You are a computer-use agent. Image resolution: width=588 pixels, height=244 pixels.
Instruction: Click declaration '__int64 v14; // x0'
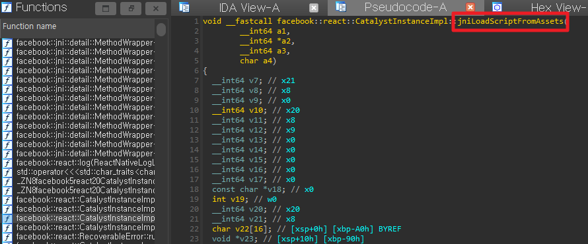click(254, 150)
